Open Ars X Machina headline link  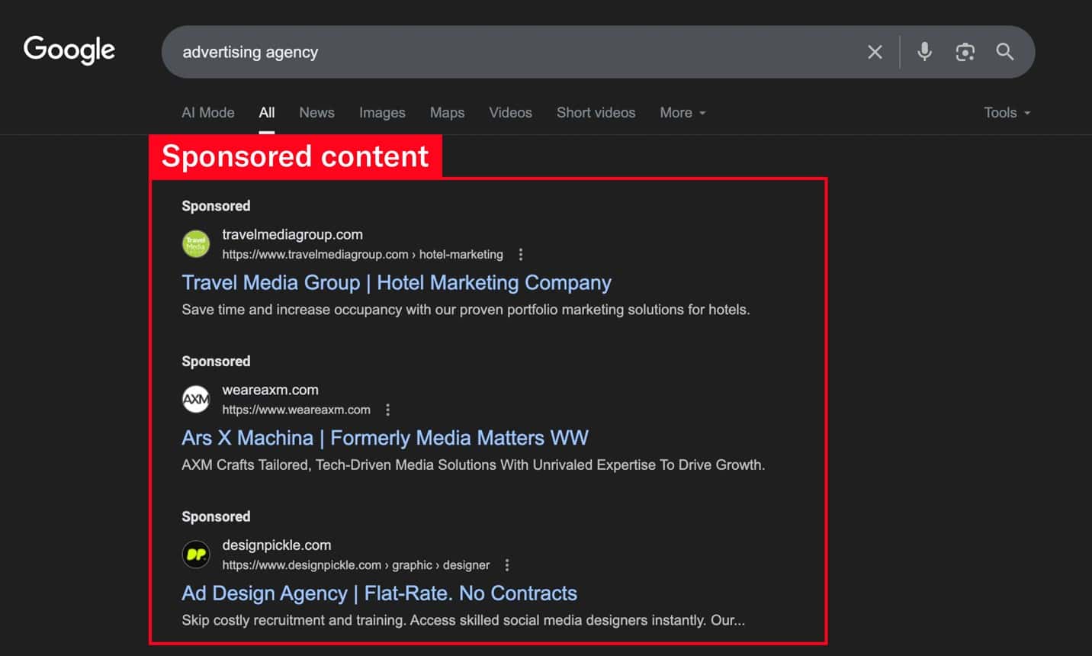coord(385,438)
